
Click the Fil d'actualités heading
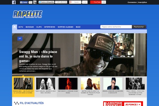click(32, 103)
